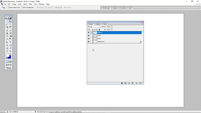
Task: Toggle lock transparent pixels
Action: [x=92, y=30]
